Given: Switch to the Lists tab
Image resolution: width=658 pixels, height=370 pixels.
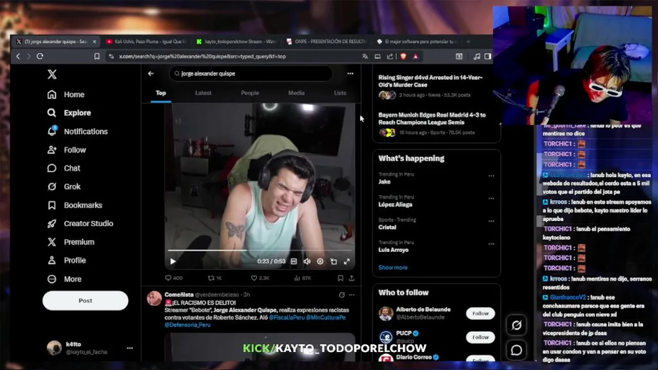Looking at the screenshot, I should pyautogui.click(x=340, y=93).
